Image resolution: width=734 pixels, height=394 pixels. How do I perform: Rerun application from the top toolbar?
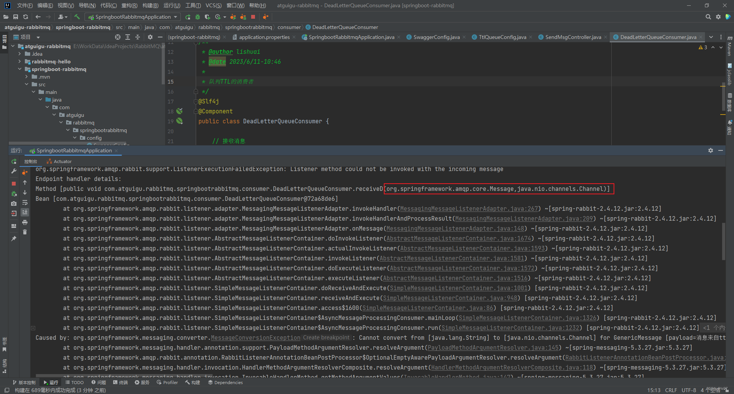coord(188,17)
